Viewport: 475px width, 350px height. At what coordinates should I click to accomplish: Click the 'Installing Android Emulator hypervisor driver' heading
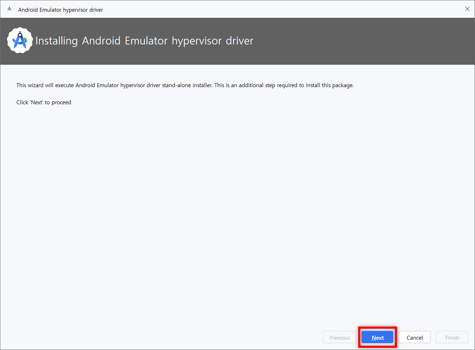pos(144,41)
